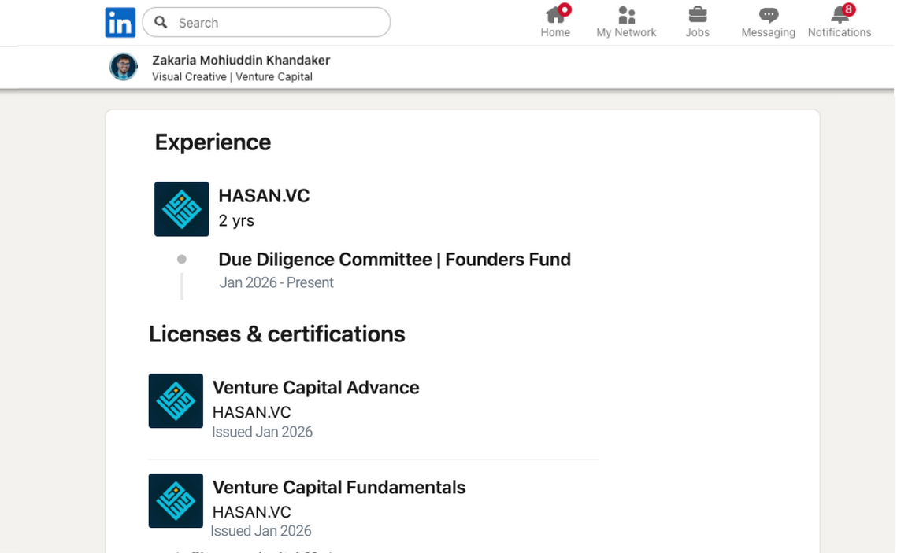The height and width of the screenshot is (553, 897).
Task: Go to Home feed
Action: [555, 22]
